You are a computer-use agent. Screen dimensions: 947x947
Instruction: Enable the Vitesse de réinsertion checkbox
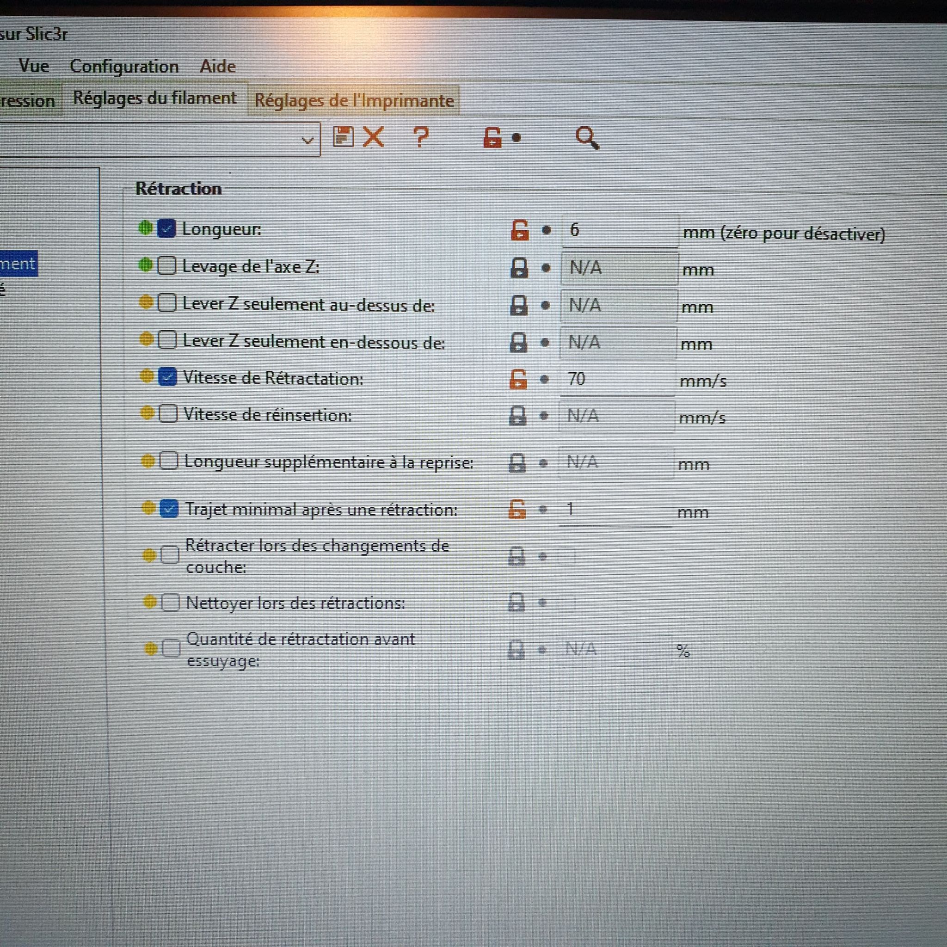tap(168, 414)
